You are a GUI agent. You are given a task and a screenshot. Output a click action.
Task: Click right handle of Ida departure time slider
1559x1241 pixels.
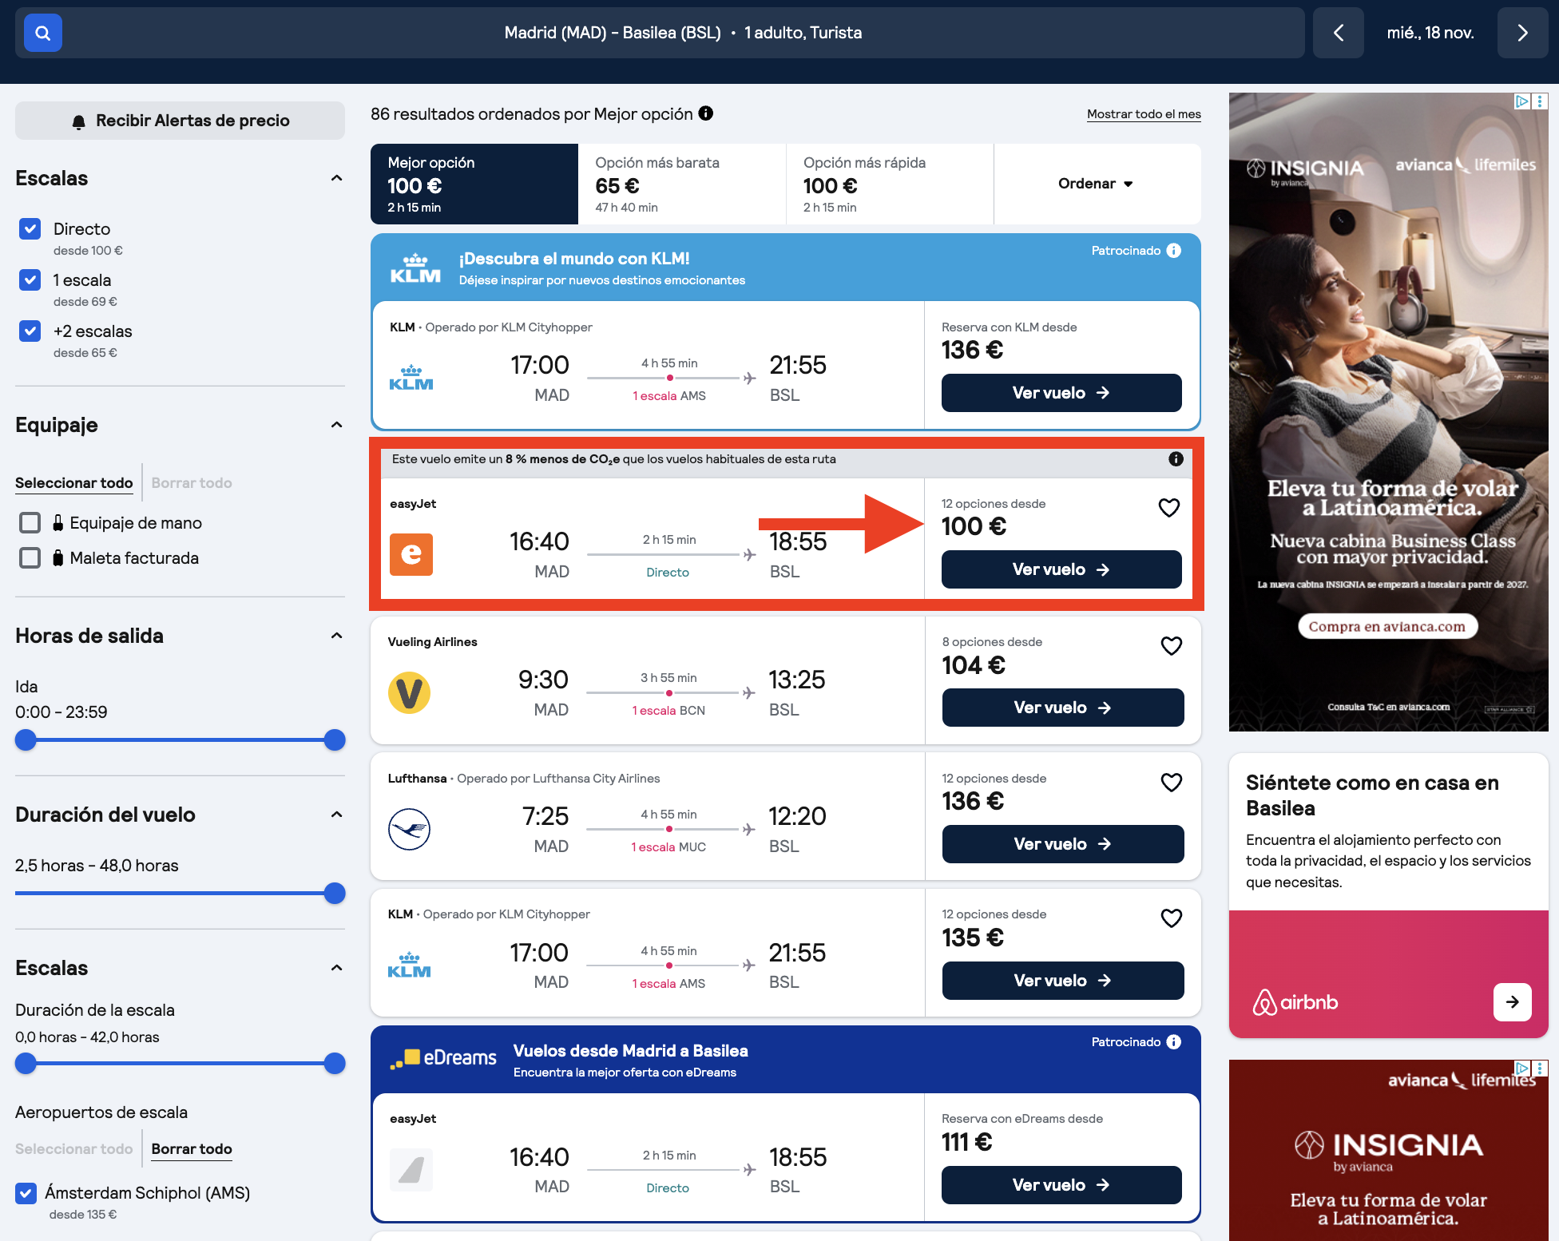click(335, 740)
